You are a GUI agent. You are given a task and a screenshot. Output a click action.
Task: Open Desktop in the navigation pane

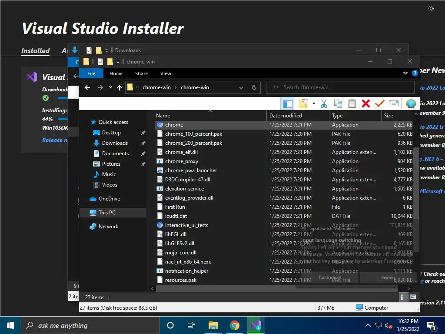click(x=111, y=133)
